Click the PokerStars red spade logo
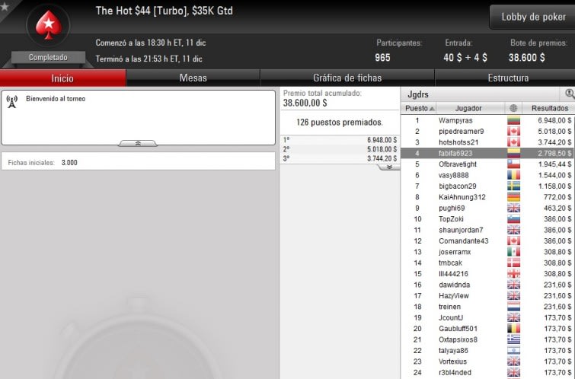Image resolution: width=575 pixels, height=379 pixels. [48, 25]
